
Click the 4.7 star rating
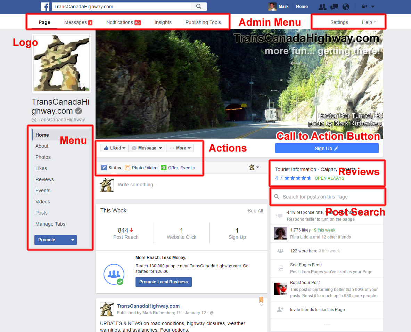293,178
